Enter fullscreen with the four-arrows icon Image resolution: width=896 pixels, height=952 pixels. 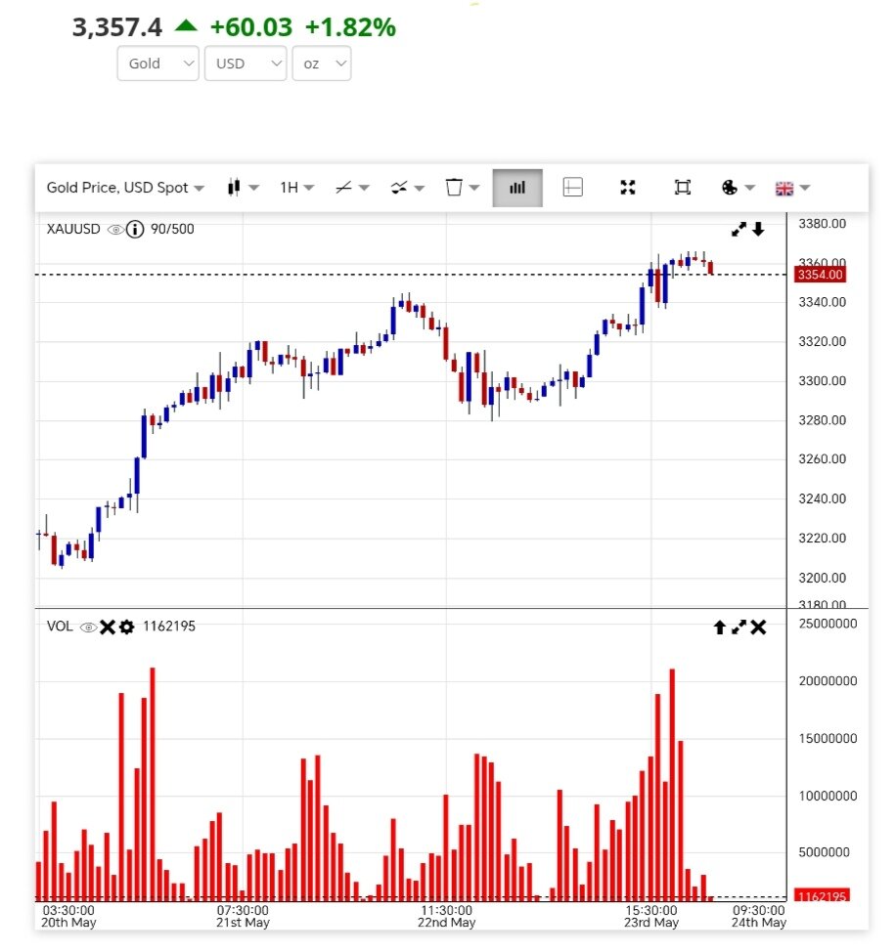click(x=628, y=188)
